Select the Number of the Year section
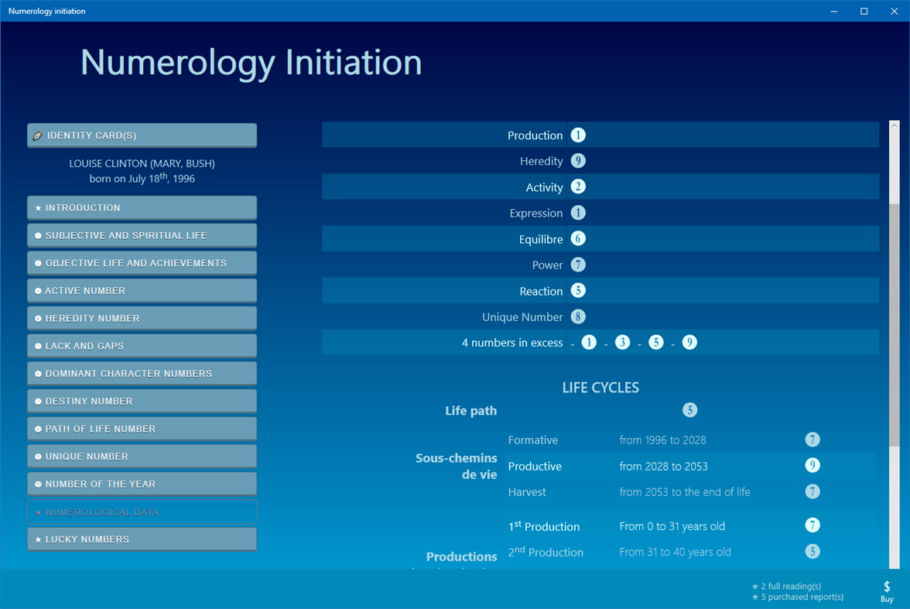 [142, 484]
